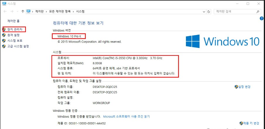The image size is (265, 129).
Task: Click shield icon beside 장치 관리자
Action: pos(4,29)
